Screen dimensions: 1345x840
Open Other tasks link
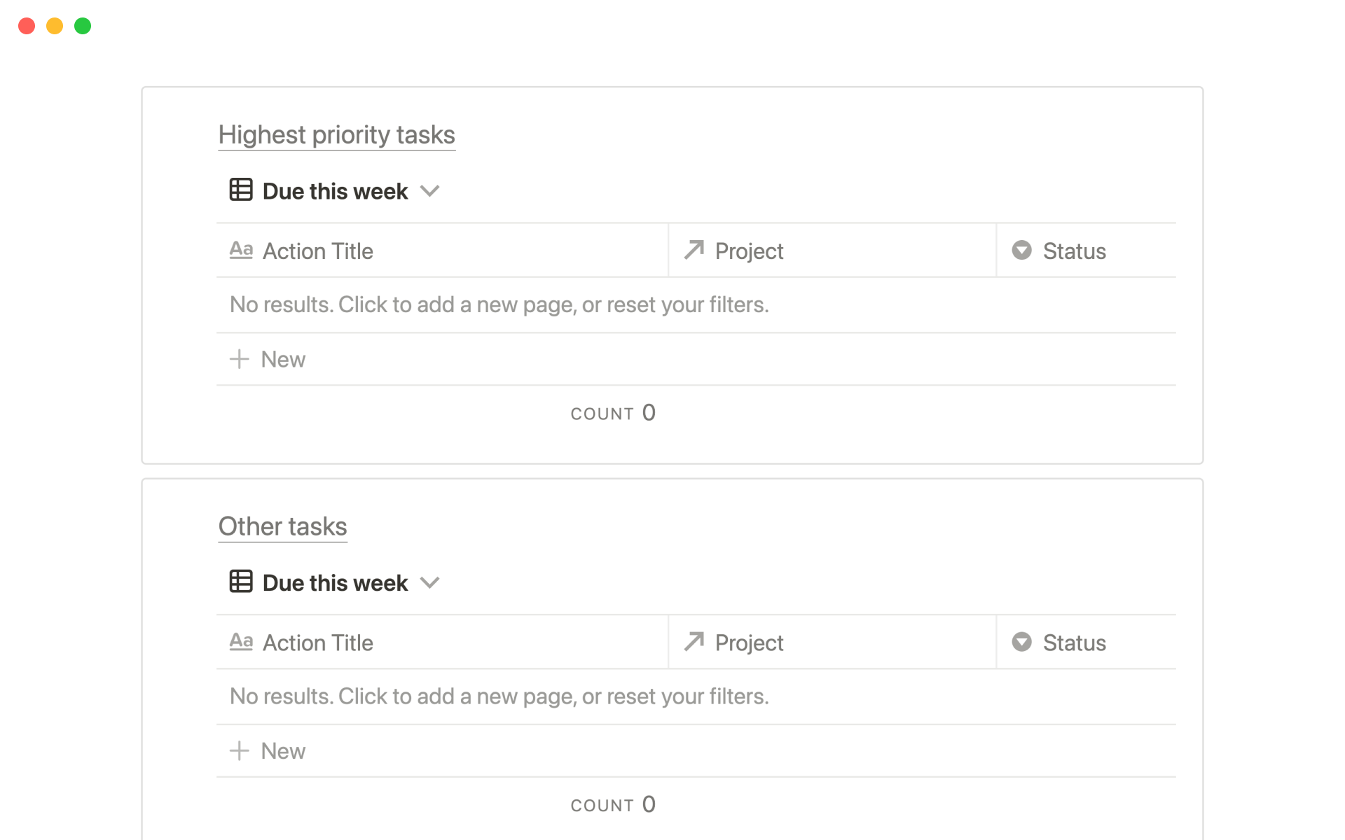(x=282, y=526)
